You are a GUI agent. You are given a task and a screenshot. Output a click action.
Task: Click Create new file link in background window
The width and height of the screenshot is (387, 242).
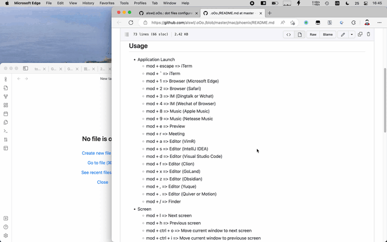[x=96, y=153]
